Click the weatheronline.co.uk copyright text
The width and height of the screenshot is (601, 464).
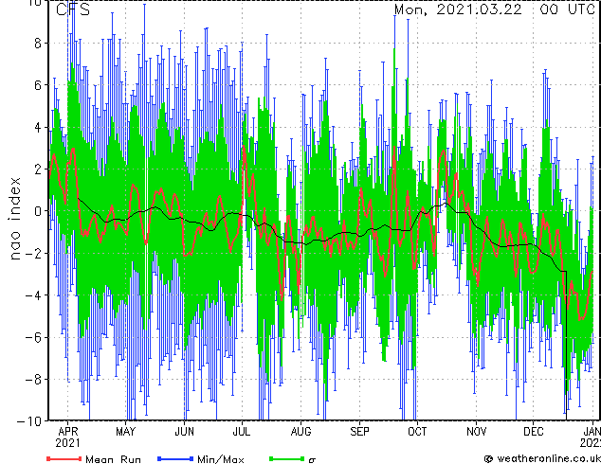click(x=542, y=458)
